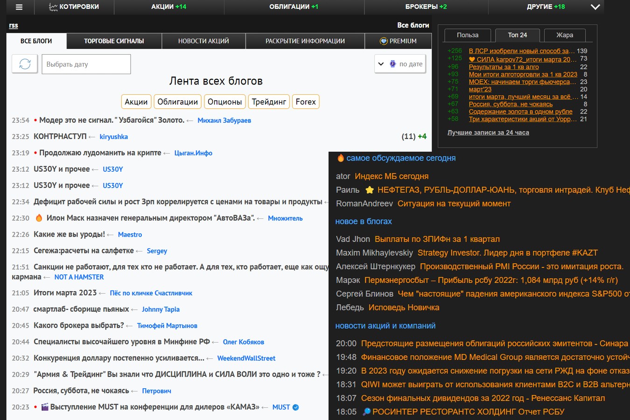Viewport: 630px width, 420px height.
Task: Open Лучшие записи за 24 часа link
Action: (x=488, y=133)
